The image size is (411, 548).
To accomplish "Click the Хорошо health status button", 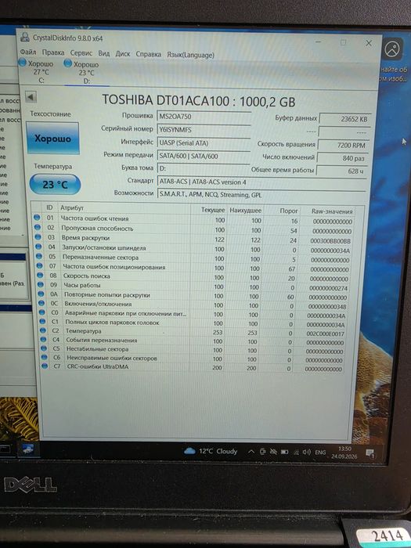I will coord(52,139).
